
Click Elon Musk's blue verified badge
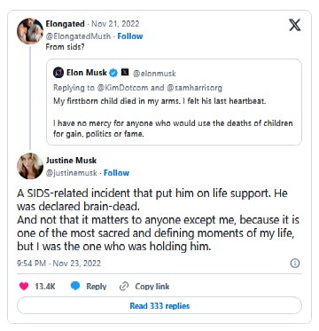113,73
